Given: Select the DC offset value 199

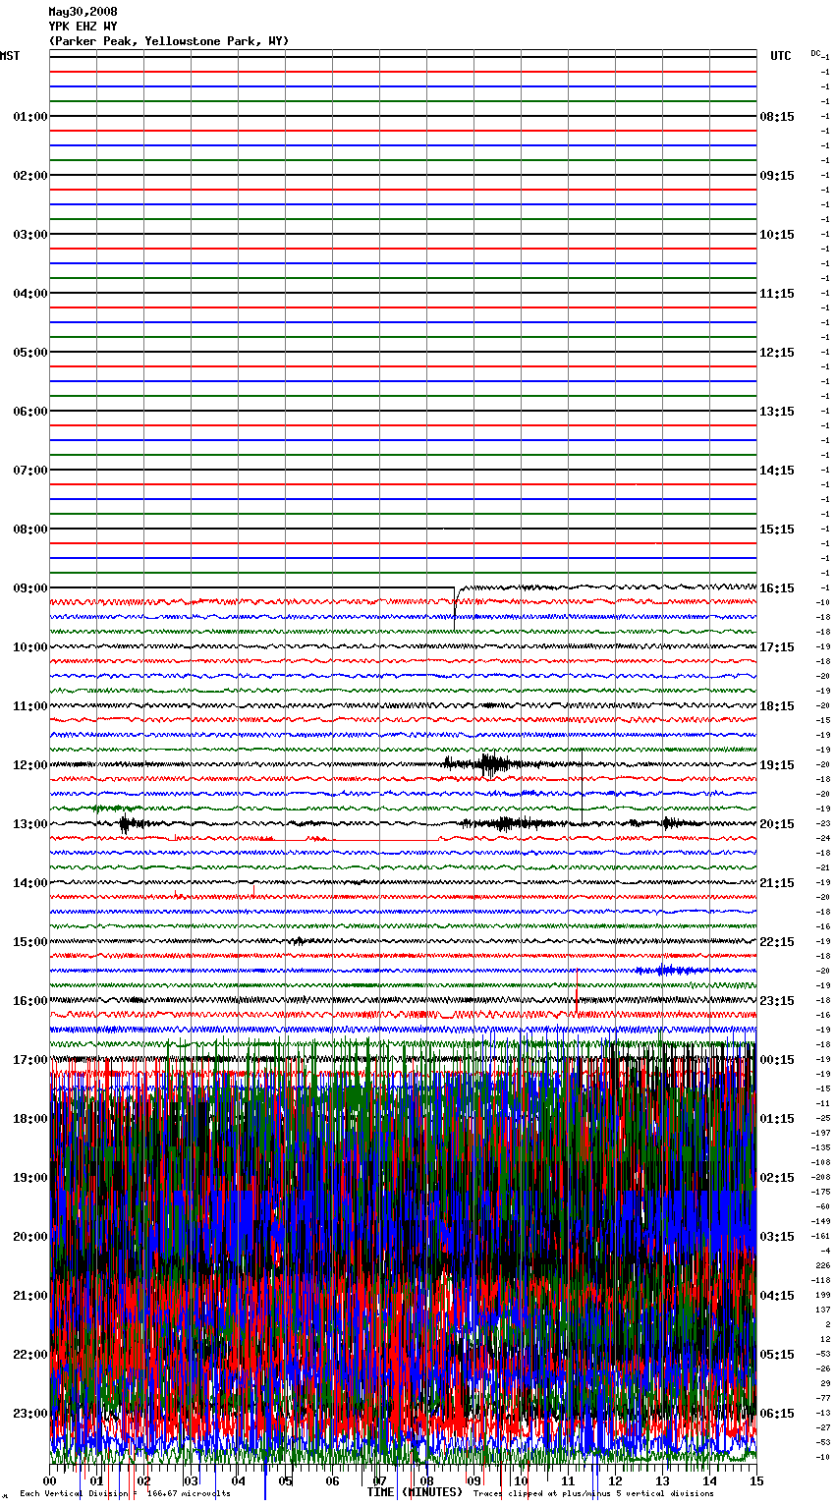Looking at the screenshot, I should point(823,1296).
